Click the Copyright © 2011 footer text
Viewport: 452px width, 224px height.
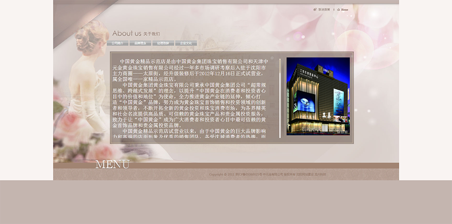point(222,175)
